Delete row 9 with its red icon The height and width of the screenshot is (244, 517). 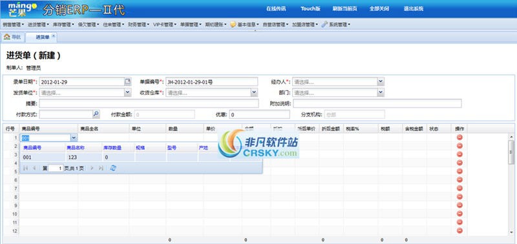pyautogui.click(x=459, y=205)
